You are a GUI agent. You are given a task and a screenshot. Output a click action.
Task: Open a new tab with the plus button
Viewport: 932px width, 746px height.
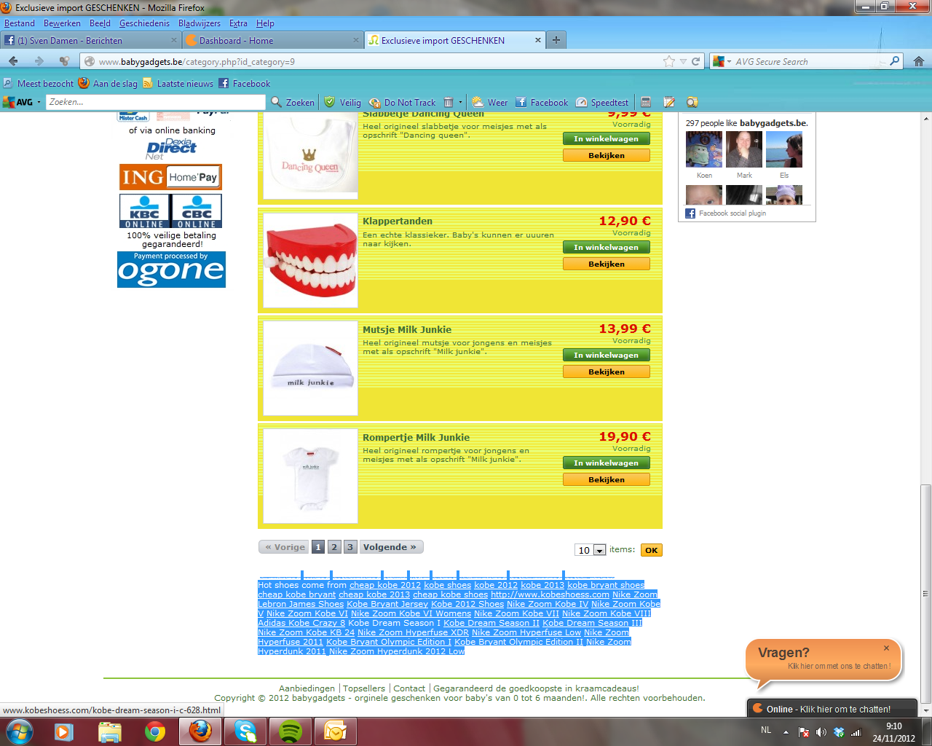pos(556,40)
